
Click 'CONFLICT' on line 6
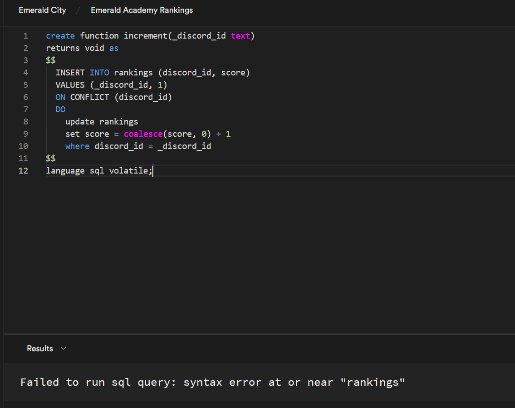(90, 97)
